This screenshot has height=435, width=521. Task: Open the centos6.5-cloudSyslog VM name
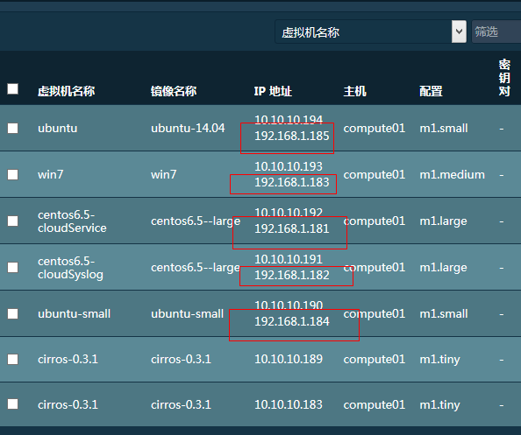(70, 268)
